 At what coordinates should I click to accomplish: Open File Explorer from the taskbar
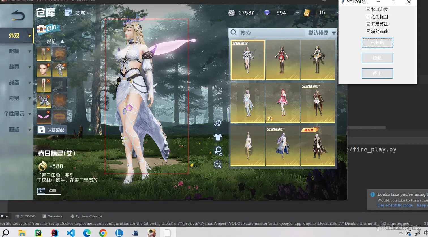tap(22, 233)
